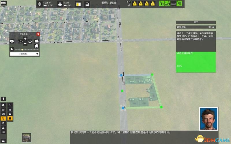This screenshot has height=144, width=231.
Task: Click the bottom-right green plot corner point
Action: [x=161, y=107]
